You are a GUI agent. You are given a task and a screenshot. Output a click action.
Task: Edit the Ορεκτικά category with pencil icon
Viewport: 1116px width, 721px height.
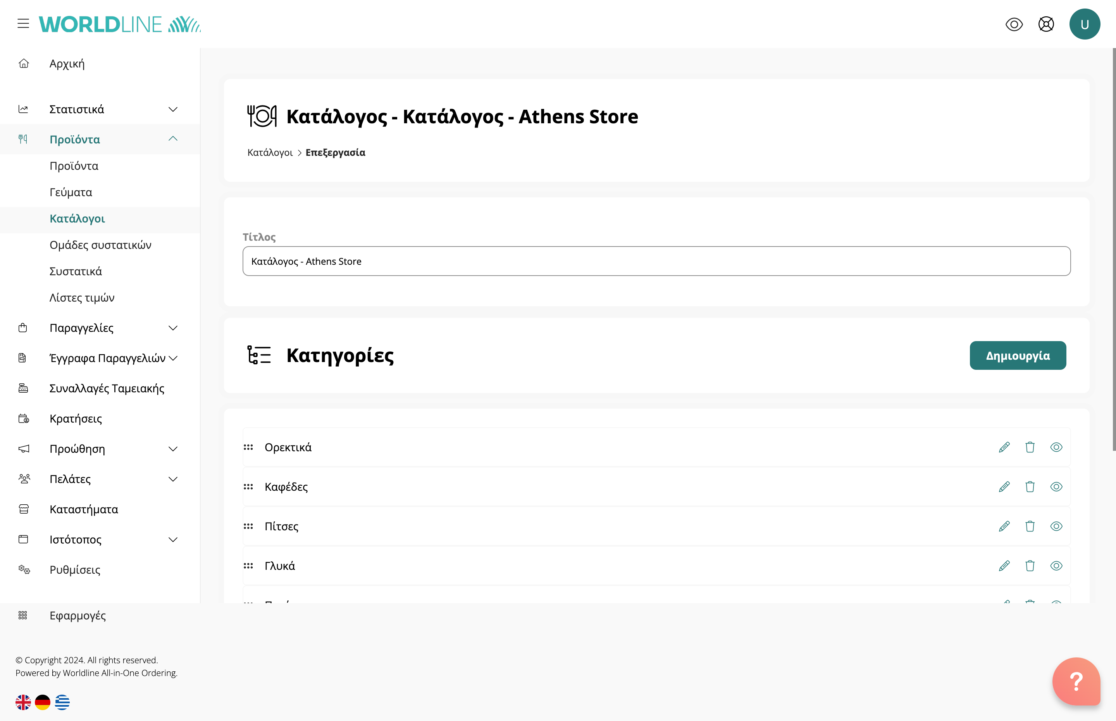click(x=1004, y=447)
